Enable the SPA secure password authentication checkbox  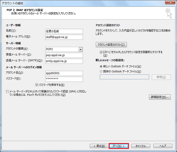point(7,92)
